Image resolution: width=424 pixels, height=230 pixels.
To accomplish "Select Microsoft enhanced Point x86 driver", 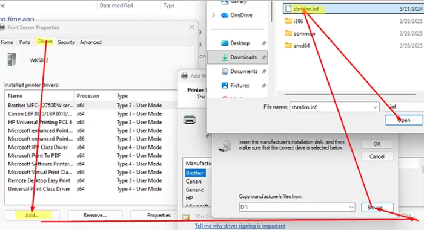I will (x=91, y=139).
